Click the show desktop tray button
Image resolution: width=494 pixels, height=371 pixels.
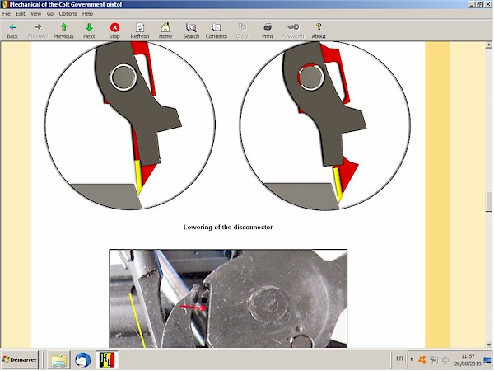point(487,359)
